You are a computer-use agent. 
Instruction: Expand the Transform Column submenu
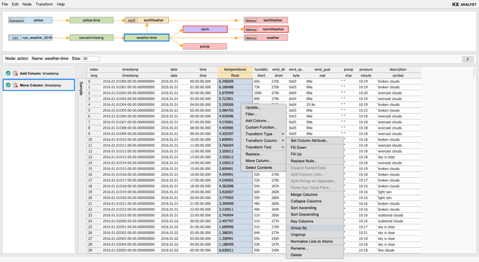pyautogui.click(x=263, y=141)
